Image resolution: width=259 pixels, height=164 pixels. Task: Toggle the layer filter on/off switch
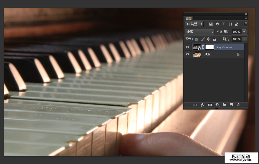[246, 24]
